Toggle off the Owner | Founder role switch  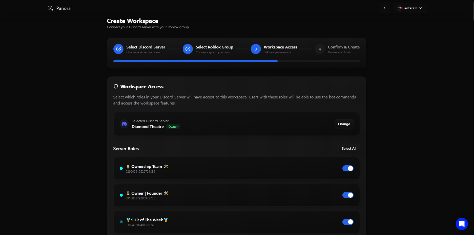coord(348,195)
